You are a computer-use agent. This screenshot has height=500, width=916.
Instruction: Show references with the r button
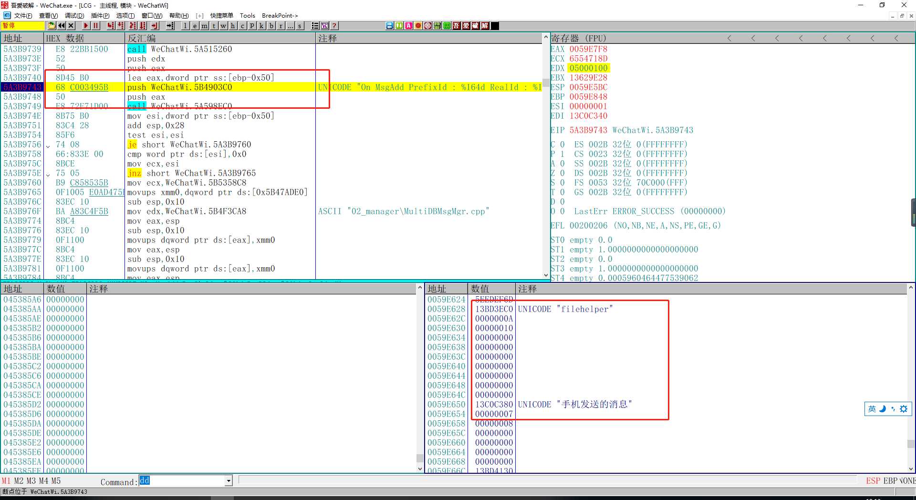281,26
